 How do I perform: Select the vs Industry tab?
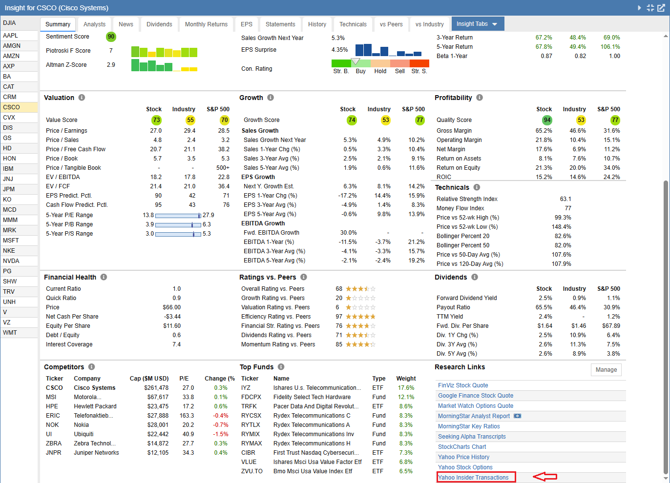(x=430, y=24)
